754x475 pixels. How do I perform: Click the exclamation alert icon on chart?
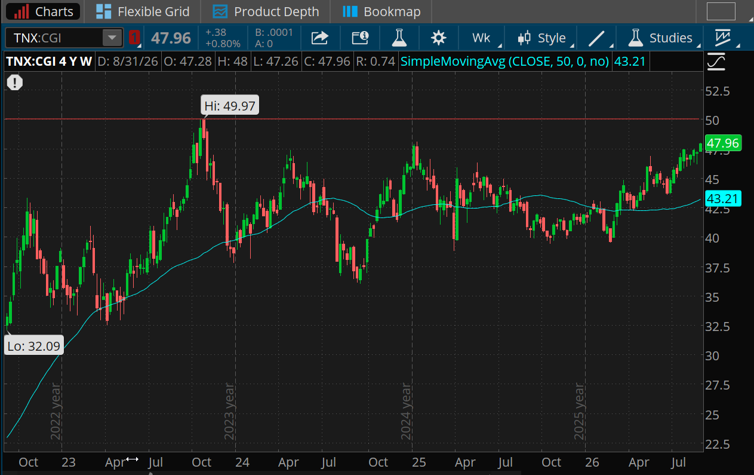click(x=15, y=82)
